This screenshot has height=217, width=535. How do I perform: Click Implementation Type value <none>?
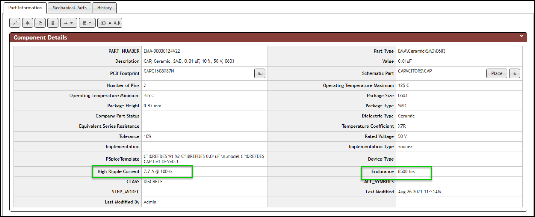click(405, 147)
